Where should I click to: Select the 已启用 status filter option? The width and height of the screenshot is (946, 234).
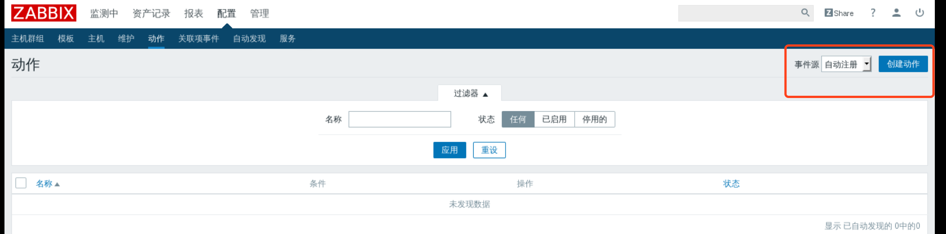click(554, 119)
